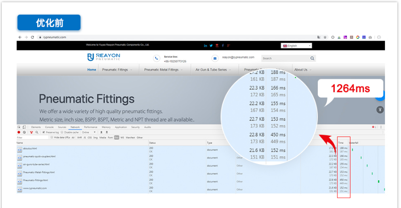The height and width of the screenshot is (208, 401).
Task: Toggle the red filter funnel icon
Action: pyautogui.click(x=31, y=132)
